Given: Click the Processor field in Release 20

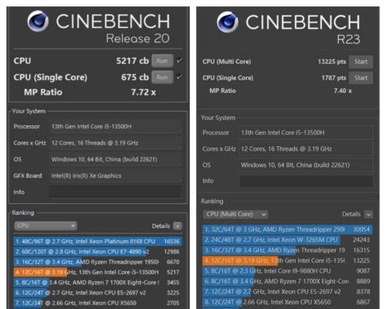Looking at the screenshot, I should click(x=115, y=127).
